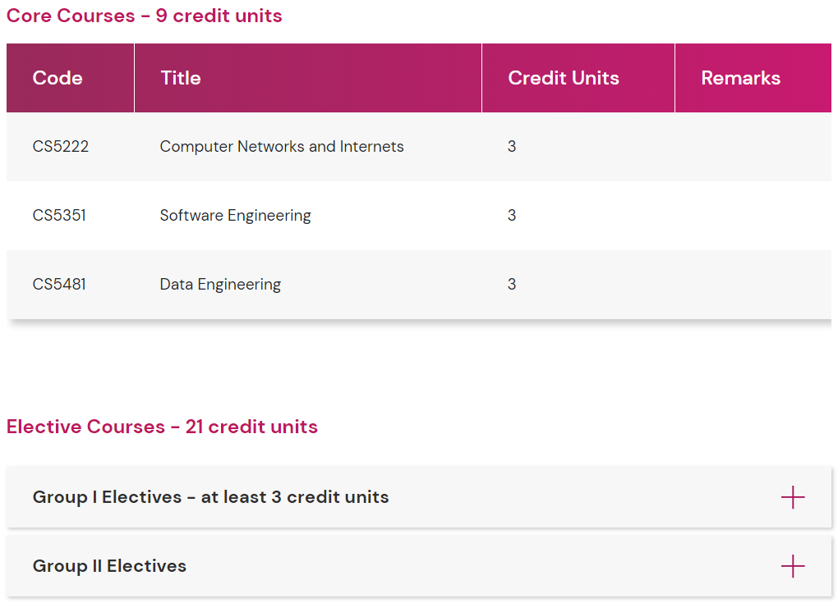Click the Title column header
838x603 pixels.
pos(181,78)
